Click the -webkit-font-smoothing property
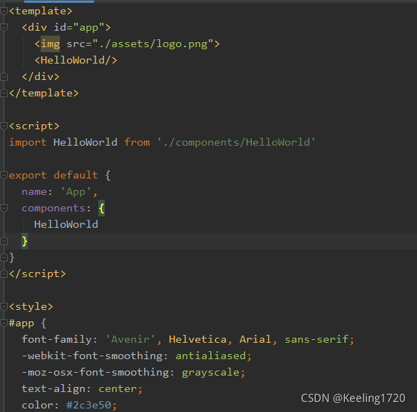Screen dimensions: 417x412 (92, 356)
